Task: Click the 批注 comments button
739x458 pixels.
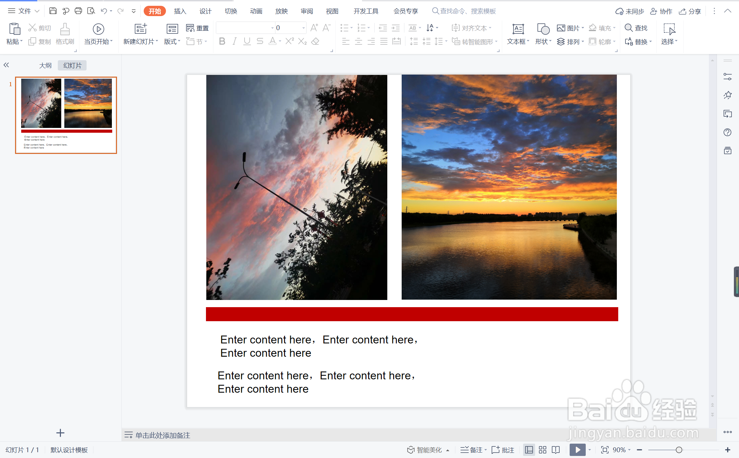Action: (503, 450)
